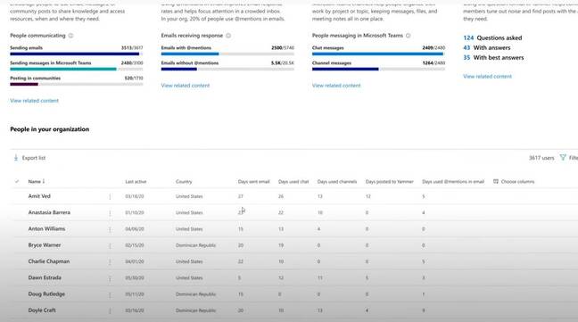The image size is (578, 322).
Task: Click the Days sent email column header
Action: click(x=253, y=182)
